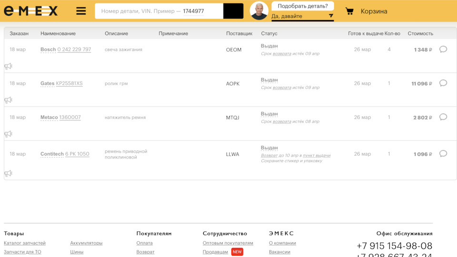Expand the 'Да, давайте' dropdown
The image size is (457, 257).
point(302,16)
